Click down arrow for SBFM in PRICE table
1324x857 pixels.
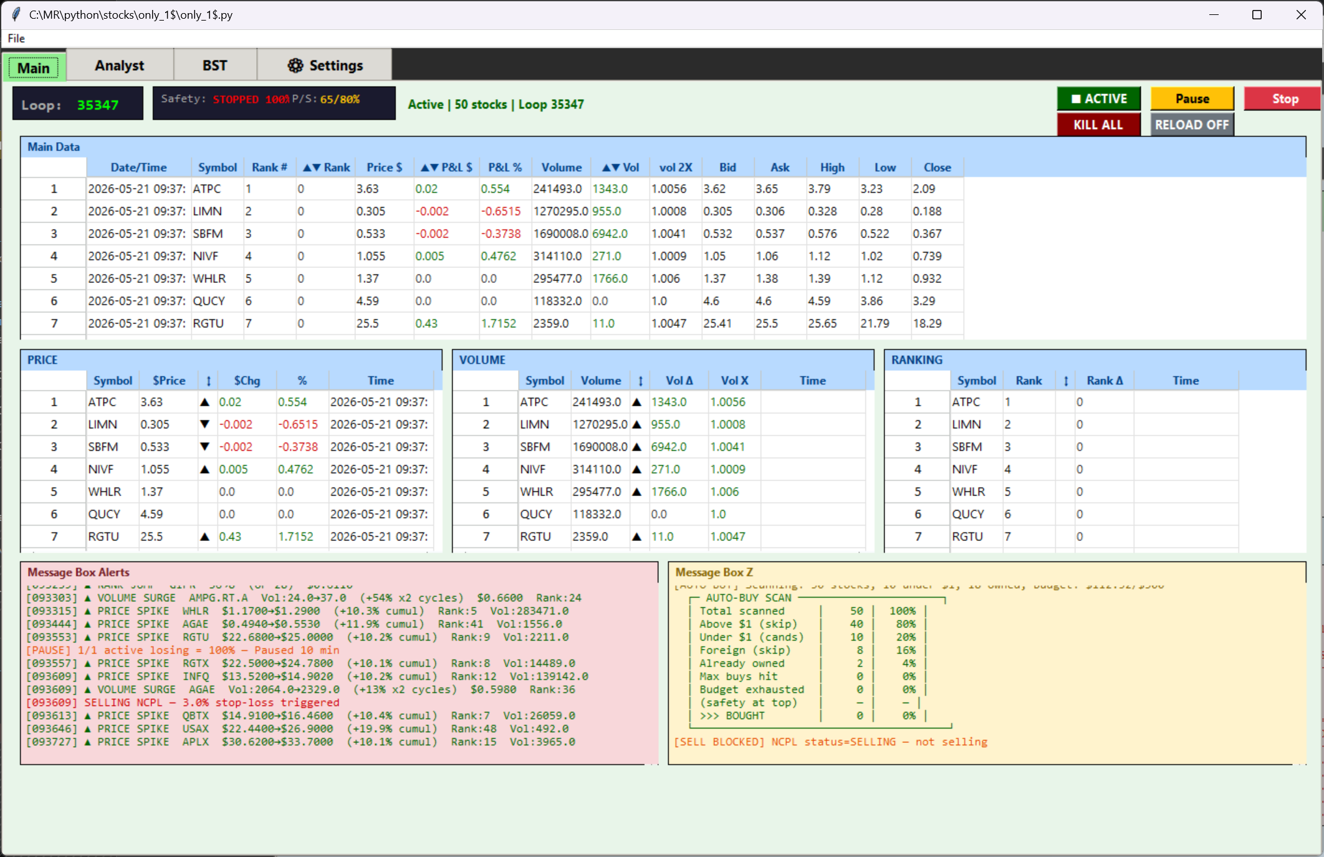[204, 447]
